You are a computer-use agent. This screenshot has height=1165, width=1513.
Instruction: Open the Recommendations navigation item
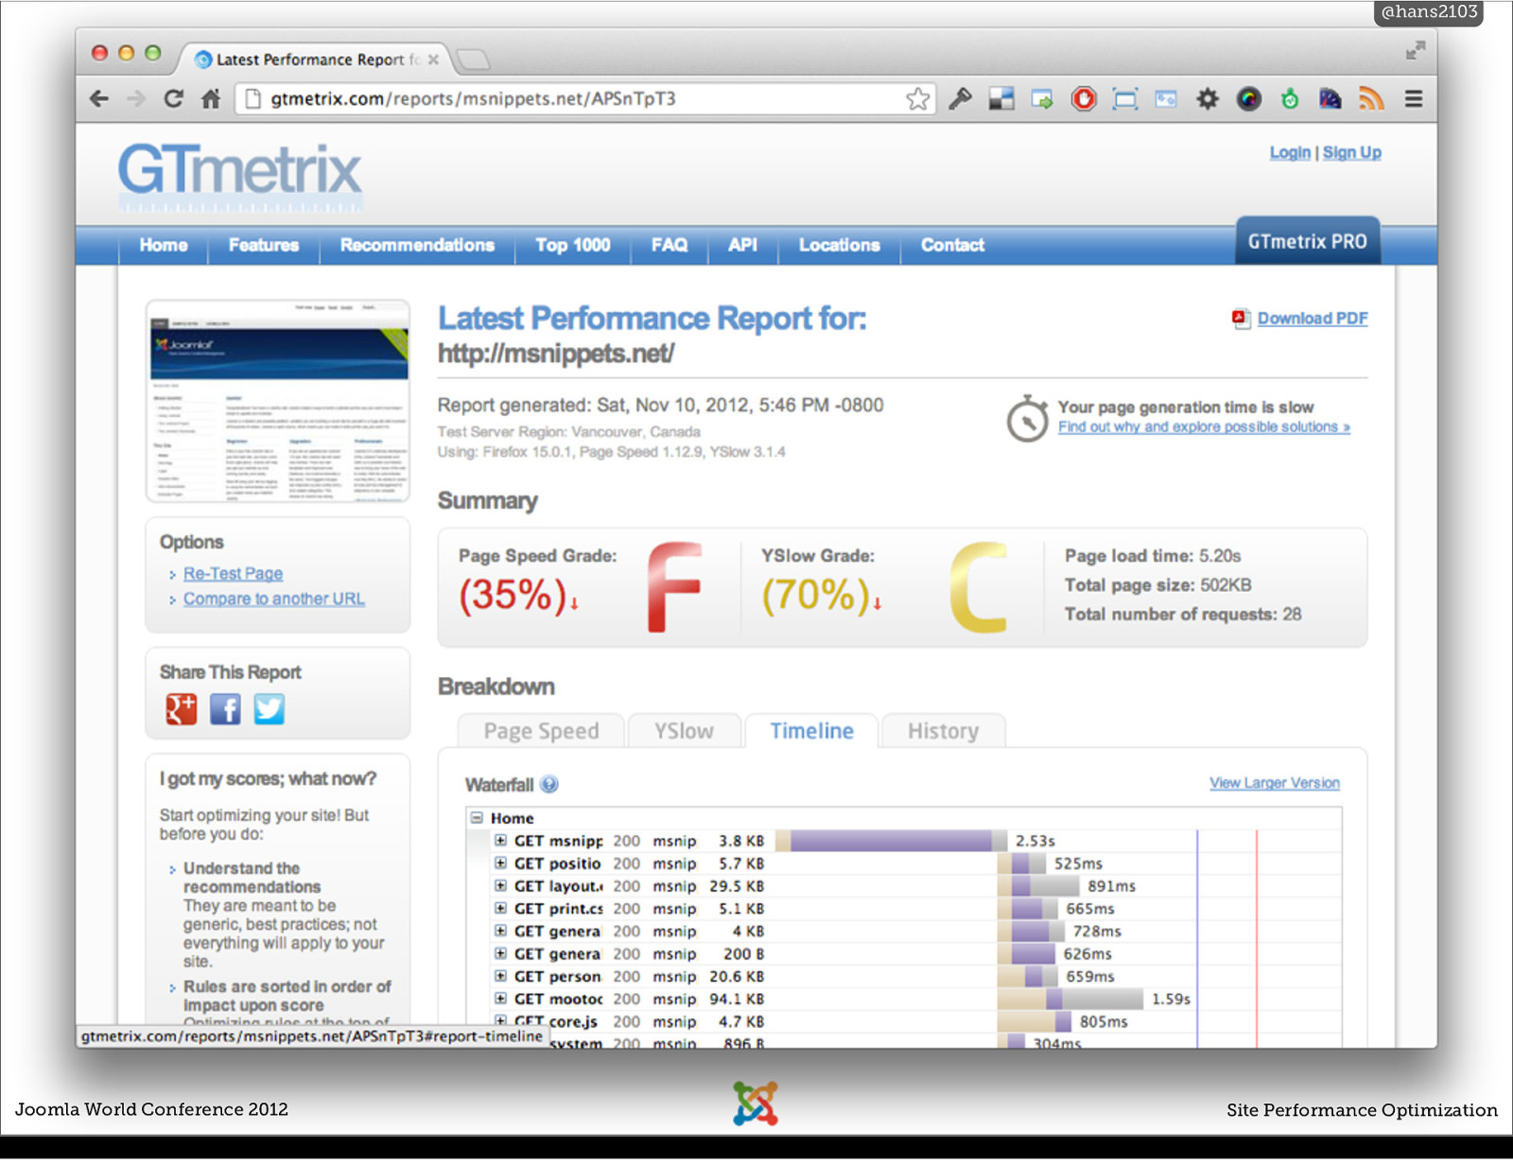417,245
